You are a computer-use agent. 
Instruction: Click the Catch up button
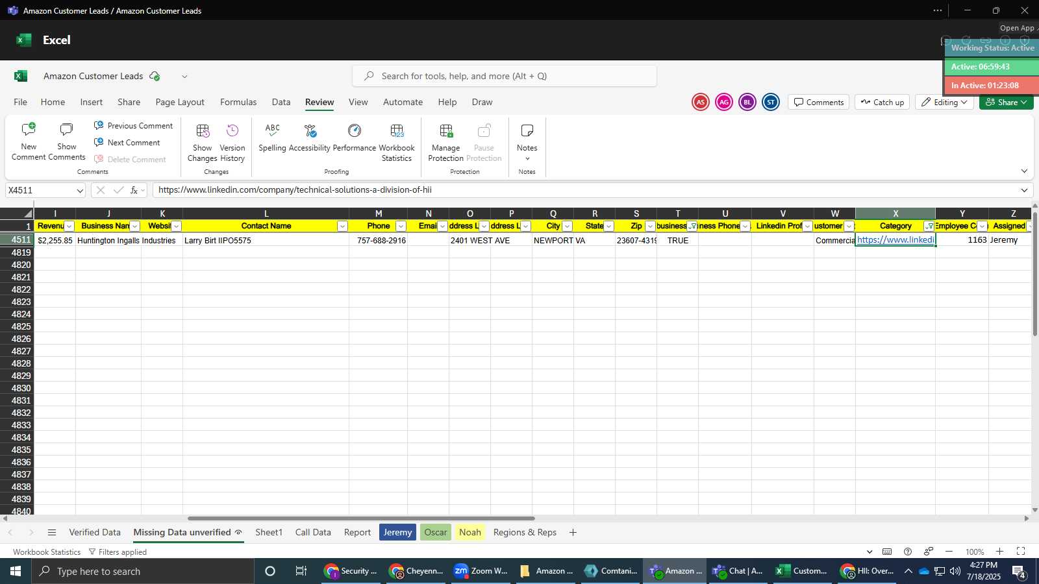883,102
